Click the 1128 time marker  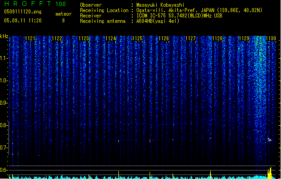click(x=218, y=38)
